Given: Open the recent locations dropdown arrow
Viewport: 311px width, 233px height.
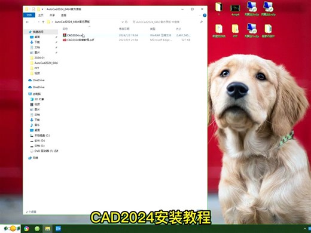Looking at the screenshot, I should (39, 22).
